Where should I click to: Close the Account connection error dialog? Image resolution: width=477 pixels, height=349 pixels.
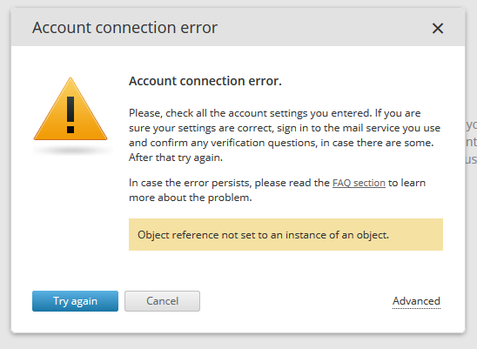click(x=438, y=29)
